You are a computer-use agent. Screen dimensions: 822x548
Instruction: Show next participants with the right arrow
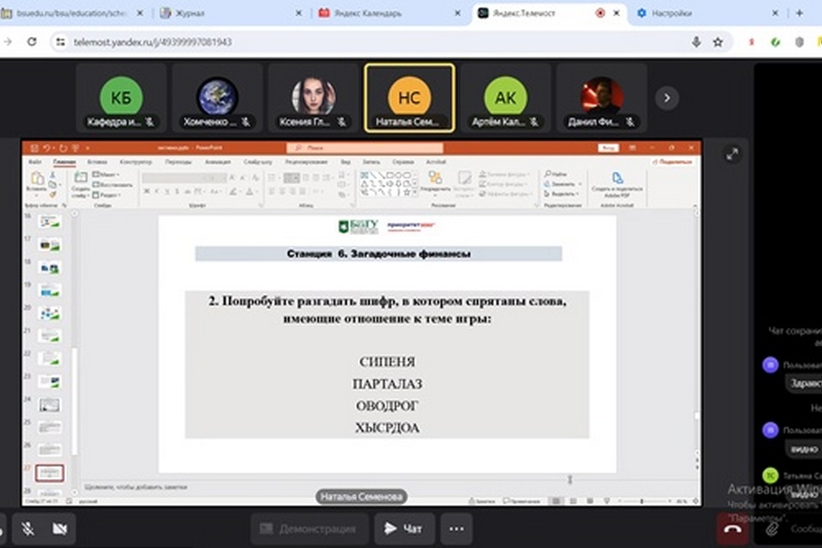tap(667, 98)
